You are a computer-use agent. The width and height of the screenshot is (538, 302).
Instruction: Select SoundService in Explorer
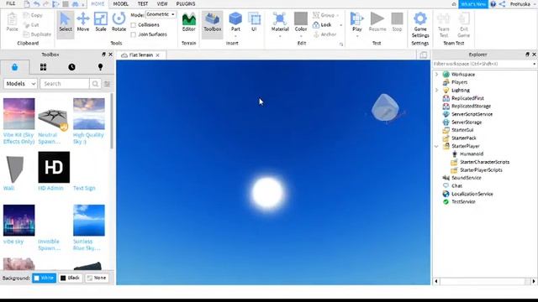(466, 178)
